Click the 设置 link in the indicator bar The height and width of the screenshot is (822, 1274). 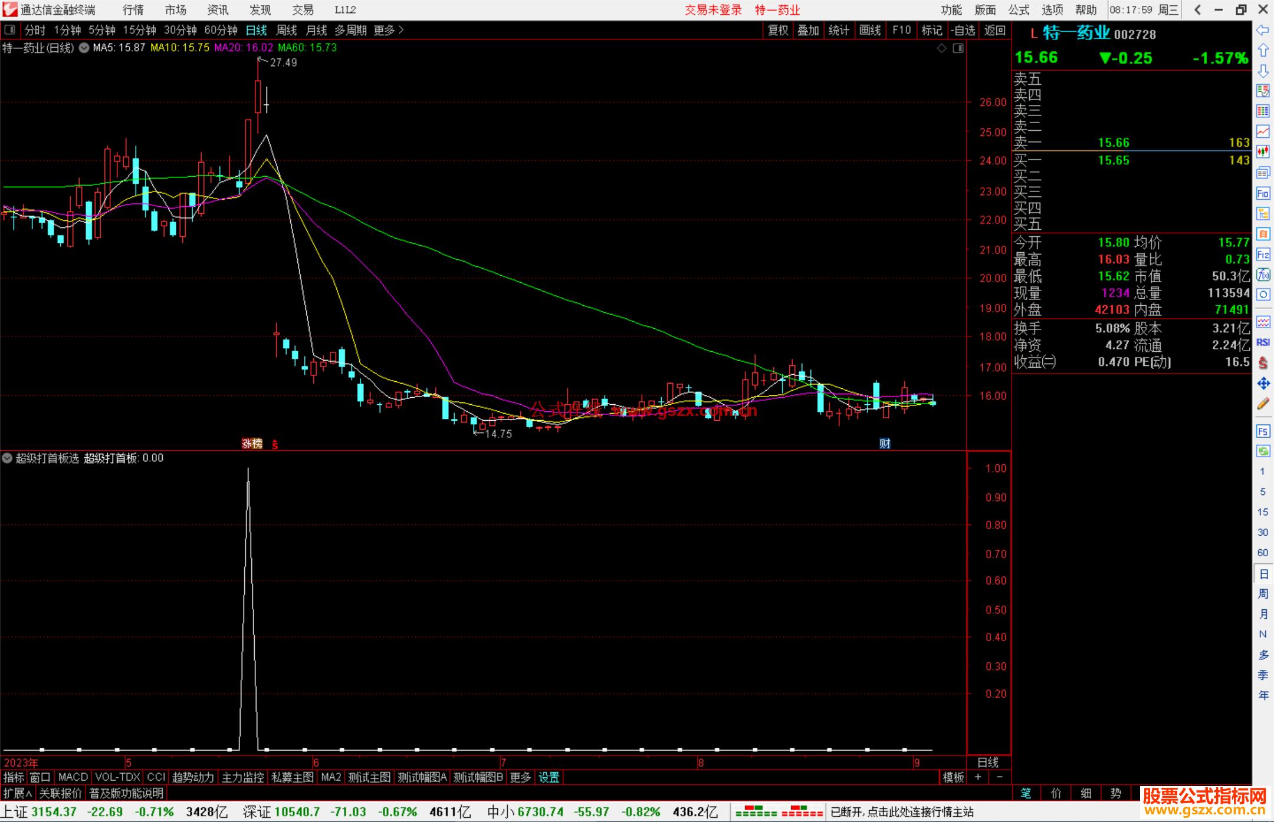[x=549, y=777]
